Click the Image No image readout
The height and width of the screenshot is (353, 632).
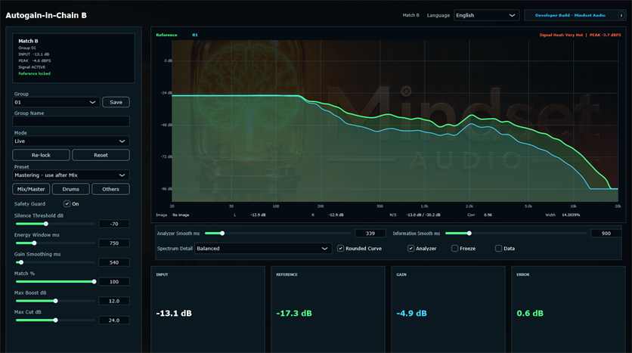coord(172,215)
